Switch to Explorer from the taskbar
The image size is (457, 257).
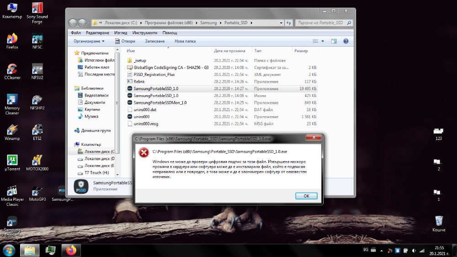pyautogui.click(x=30, y=250)
